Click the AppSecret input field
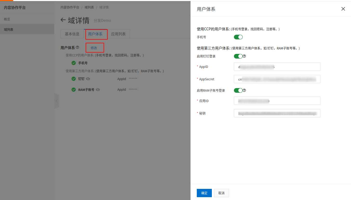This screenshot has width=351, height=200. [277, 79]
